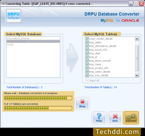This screenshot has height=136, width=145.
Task: Toggle the emp_bouns_info checkbox
Action: pyautogui.click(x=87, y=50)
